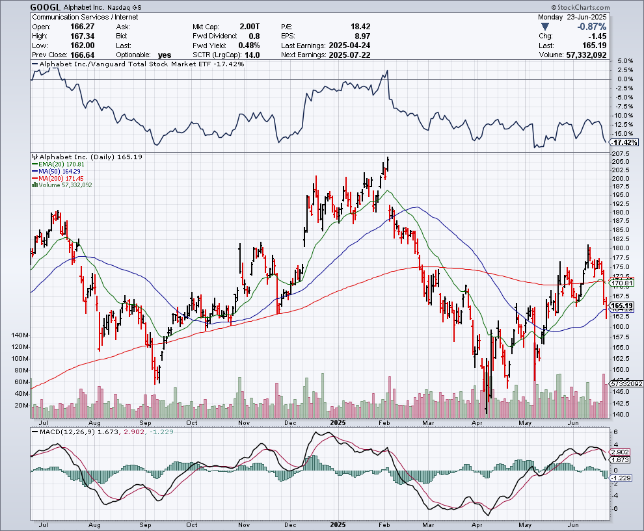This screenshot has height=531, width=644.
Task: Click the red MA(200) legend line marker
Action: (x=35, y=179)
